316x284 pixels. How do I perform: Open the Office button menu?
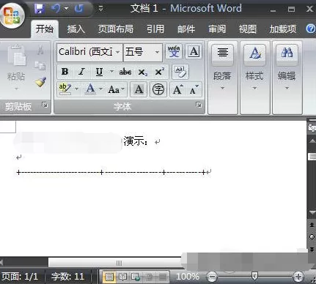(12, 15)
